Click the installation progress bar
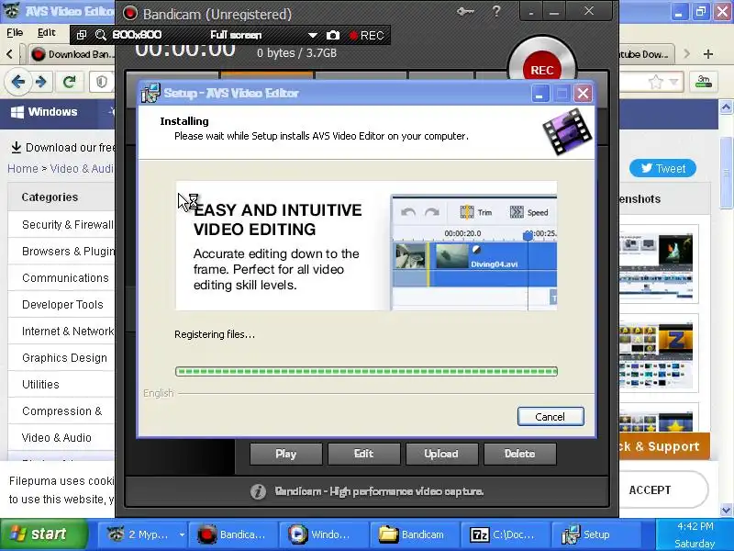Viewport: 734px width, 551px height. (x=366, y=372)
